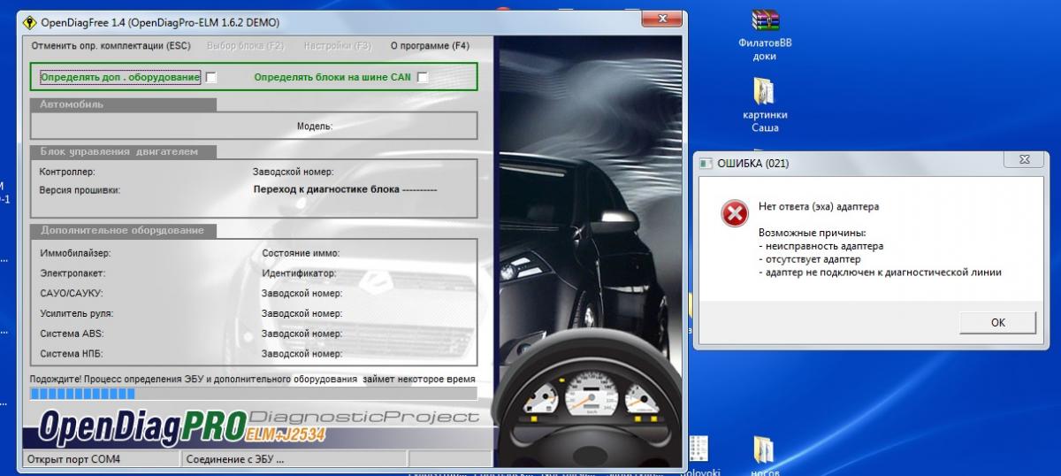Screen dimensions: 1061x476
Task: Open the ФилатовВВ доки archive on desktop
Action: [765, 35]
